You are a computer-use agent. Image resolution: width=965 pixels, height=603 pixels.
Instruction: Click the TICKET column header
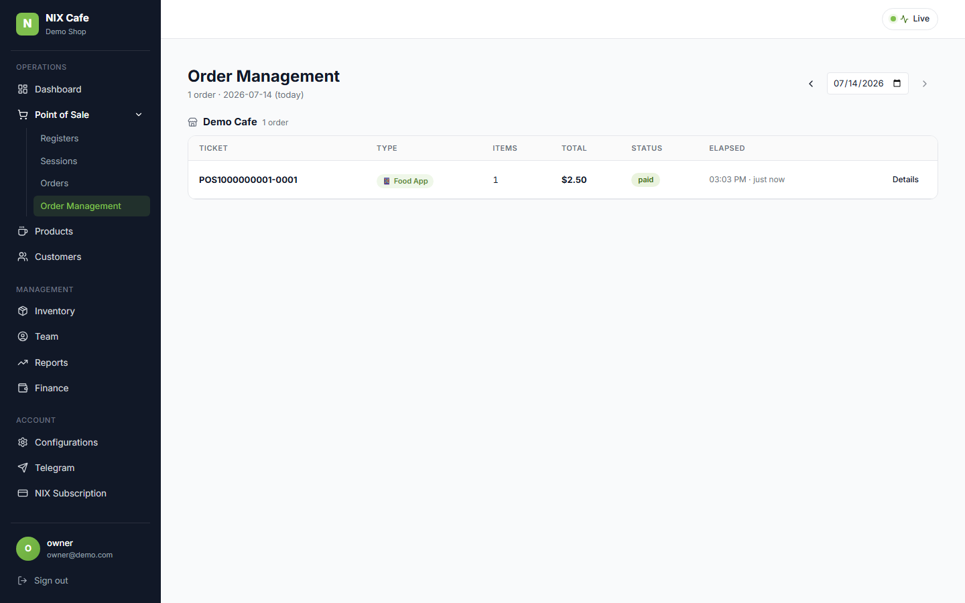click(x=213, y=148)
